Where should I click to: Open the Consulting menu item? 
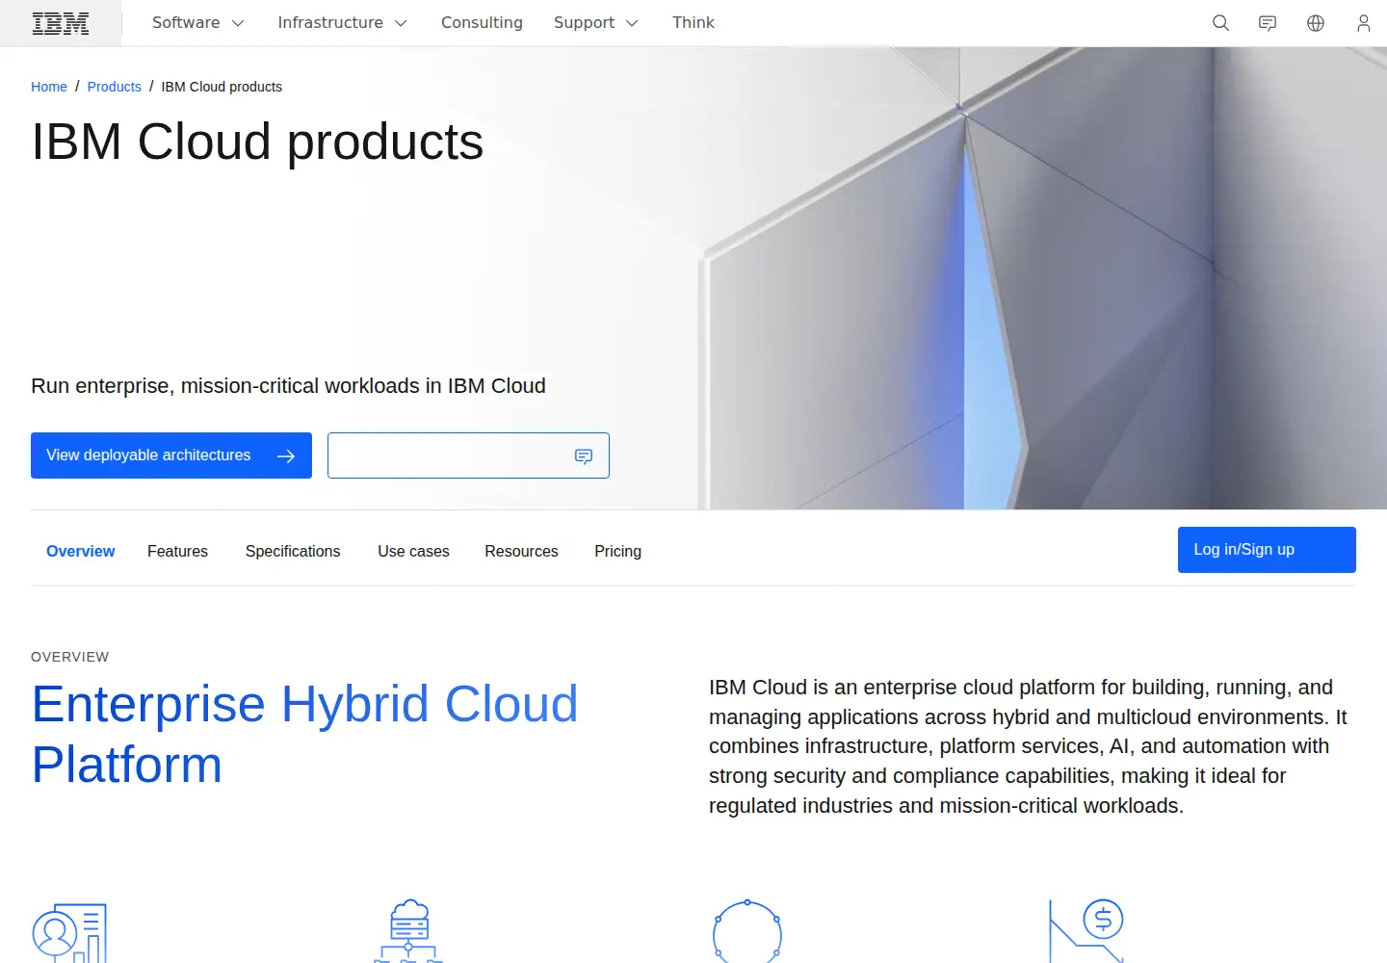point(482,23)
